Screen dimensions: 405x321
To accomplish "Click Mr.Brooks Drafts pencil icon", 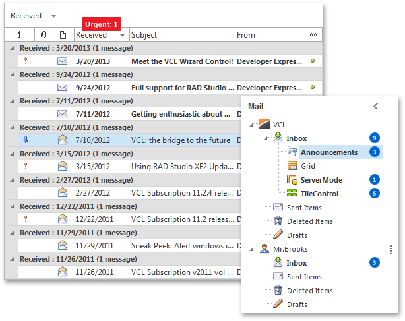I will click(278, 304).
